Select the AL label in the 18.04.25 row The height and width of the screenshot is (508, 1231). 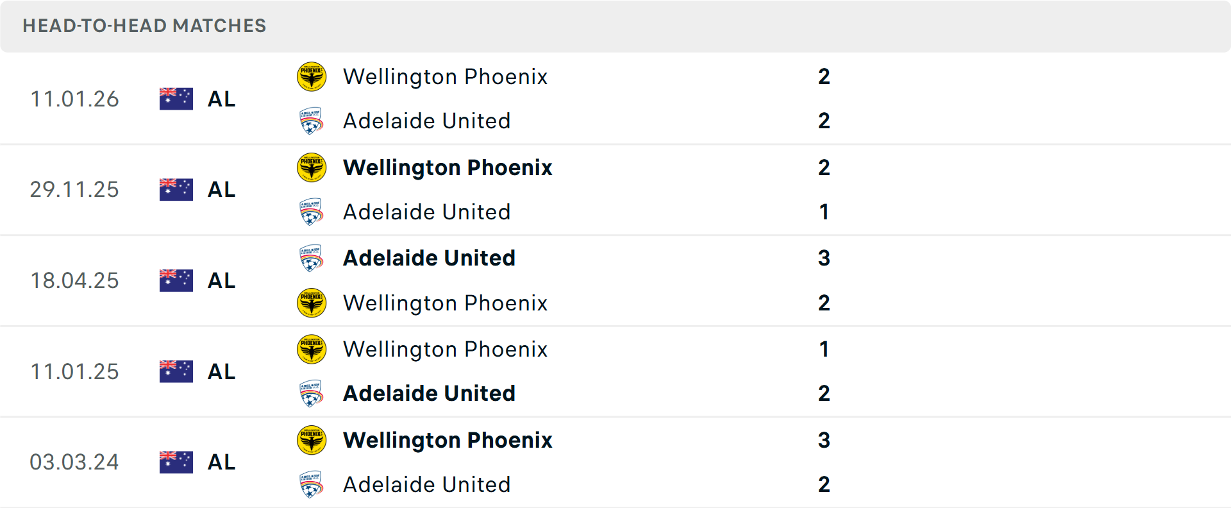(221, 280)
